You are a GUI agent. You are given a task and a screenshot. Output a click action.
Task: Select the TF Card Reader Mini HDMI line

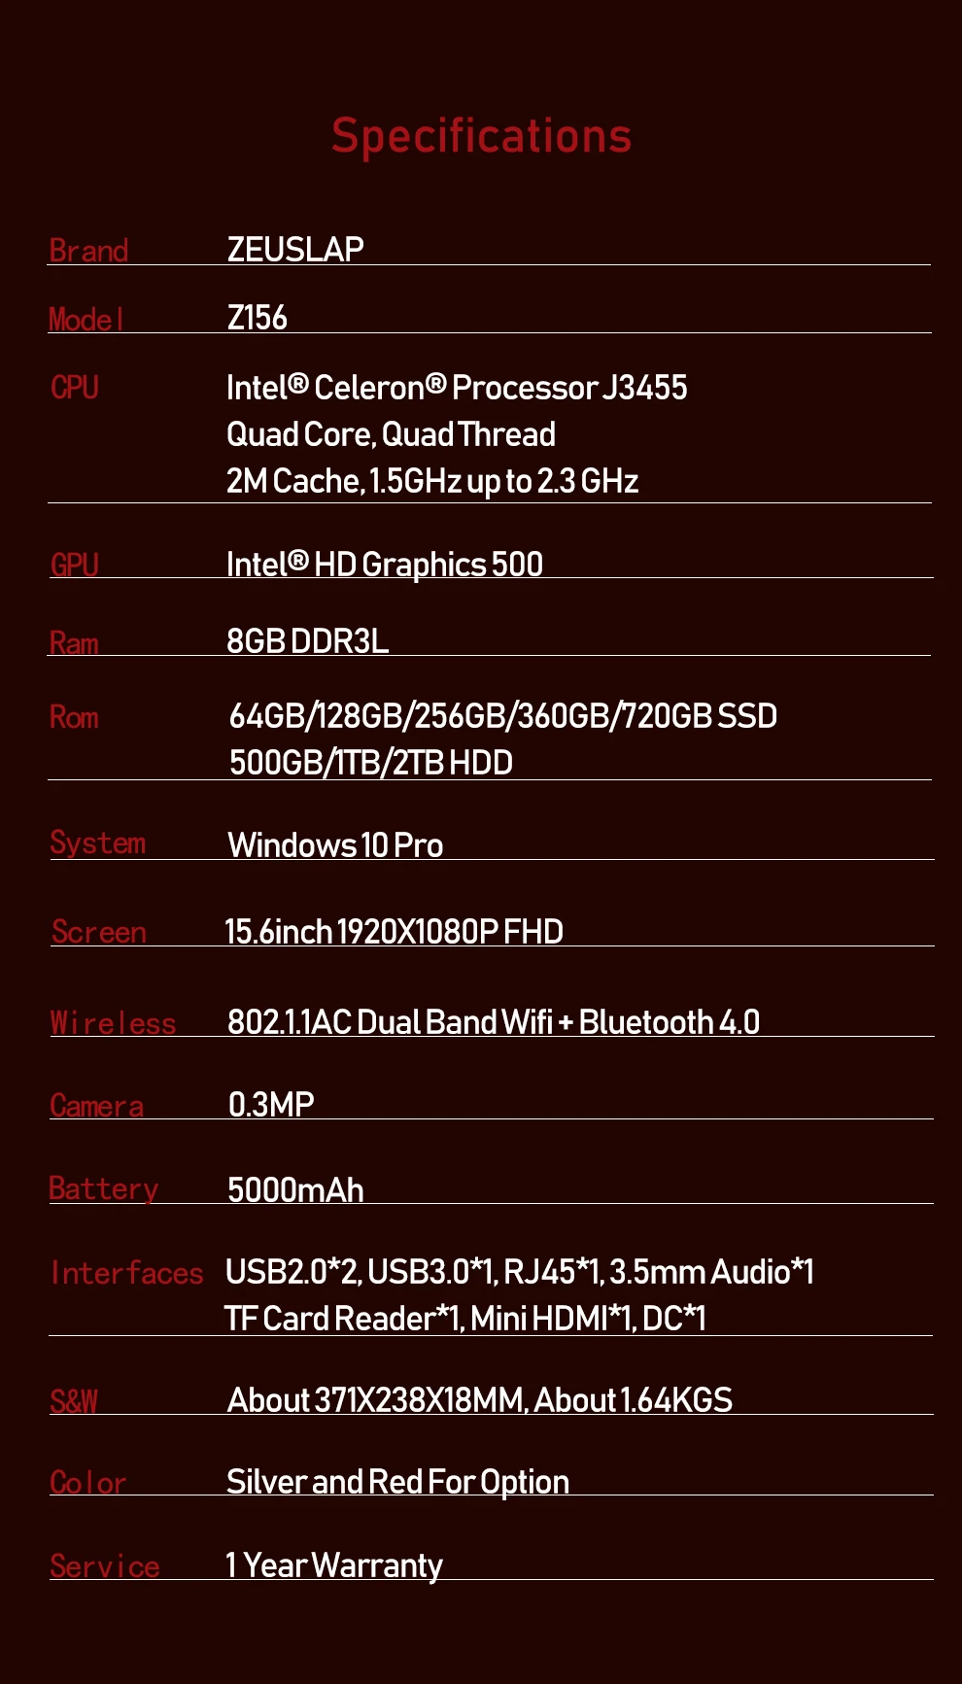point(464,1319)
